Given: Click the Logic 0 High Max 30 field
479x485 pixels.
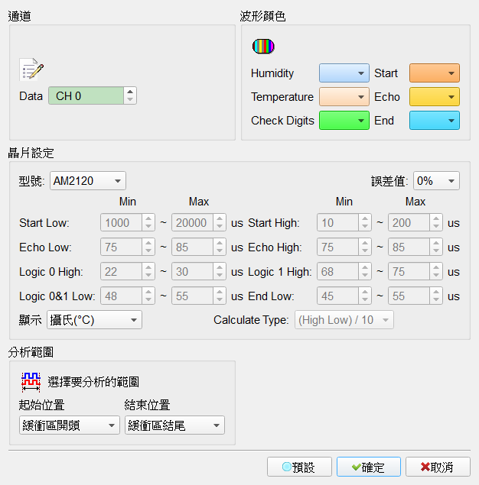Looking at the screenshot, I should 192,271.
